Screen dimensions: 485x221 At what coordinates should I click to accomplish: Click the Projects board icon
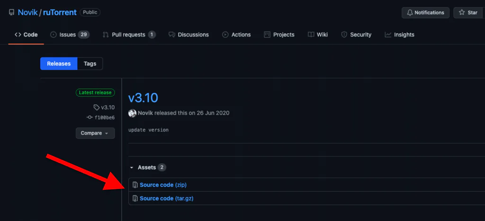pos(267,34)
